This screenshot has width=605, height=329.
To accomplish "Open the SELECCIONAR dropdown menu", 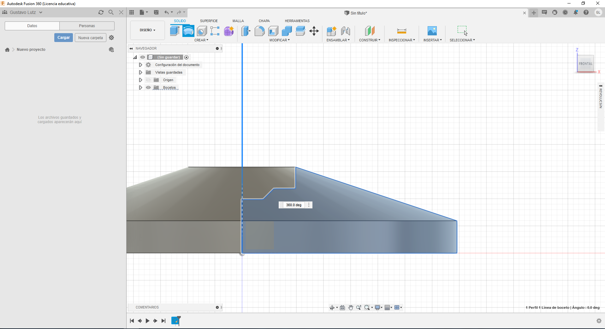I will (x=462, y=40).
